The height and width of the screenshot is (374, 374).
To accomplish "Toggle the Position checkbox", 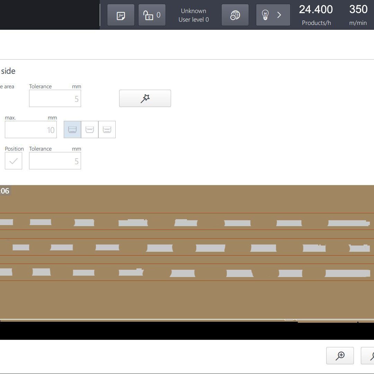I will point(14,161).
